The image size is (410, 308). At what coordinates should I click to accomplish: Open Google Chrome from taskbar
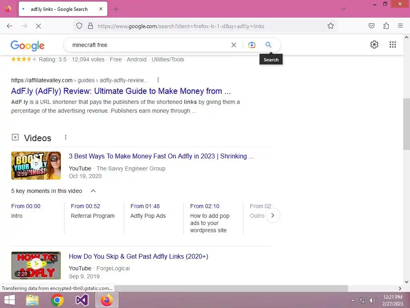tap(57, 300)
